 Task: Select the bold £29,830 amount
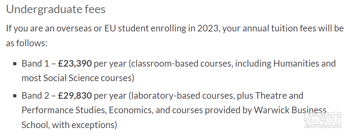[75, 96]
